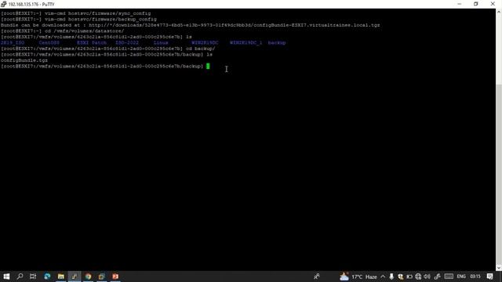
Task: Click the vim-cmd backup_config command line
Action: coord(100,19)
